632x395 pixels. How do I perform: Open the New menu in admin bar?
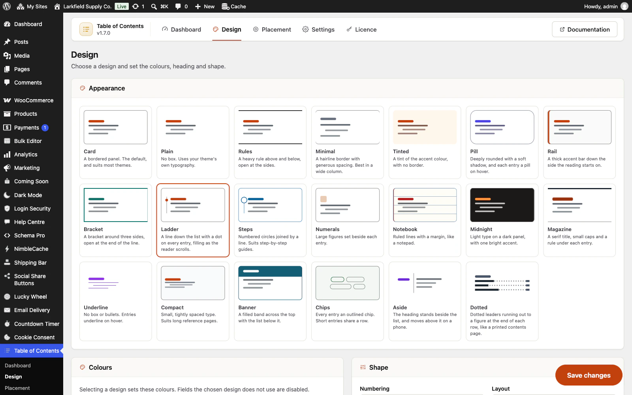click(x=205, y=6)
